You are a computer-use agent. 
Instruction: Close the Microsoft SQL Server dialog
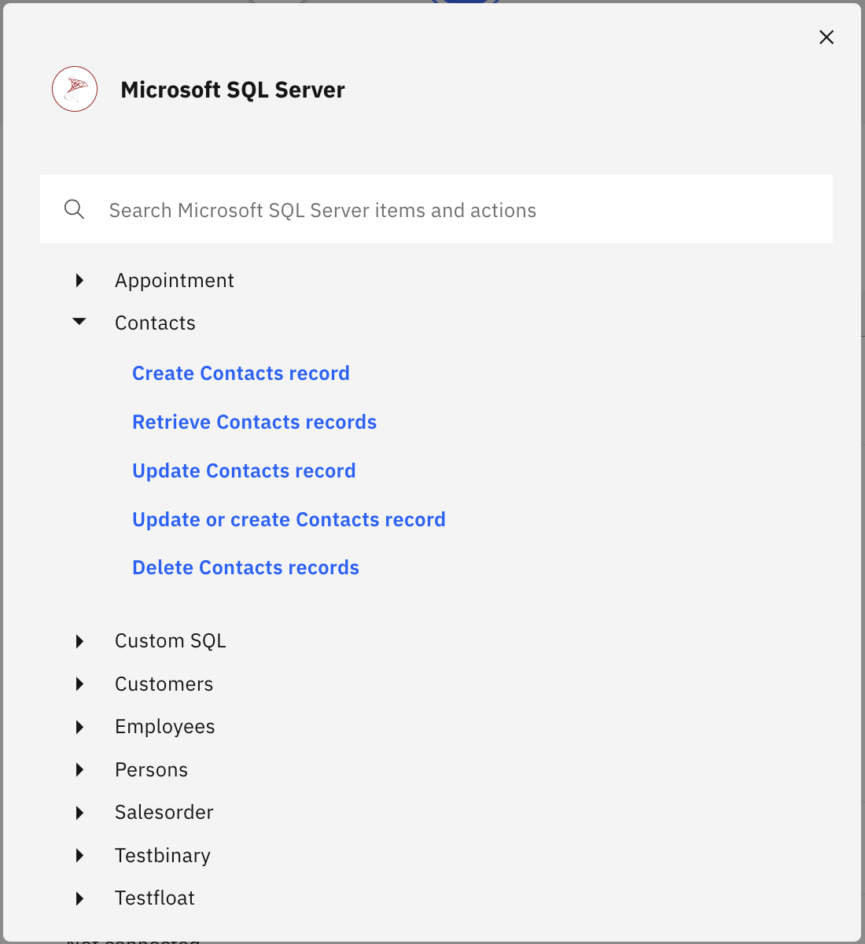tap(826, 37)
